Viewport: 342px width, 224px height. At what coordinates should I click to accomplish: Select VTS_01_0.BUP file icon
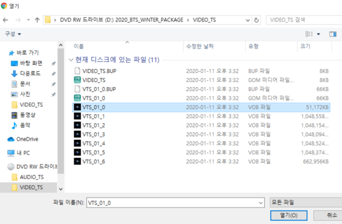point(77,89)
